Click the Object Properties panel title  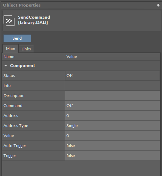22,5
